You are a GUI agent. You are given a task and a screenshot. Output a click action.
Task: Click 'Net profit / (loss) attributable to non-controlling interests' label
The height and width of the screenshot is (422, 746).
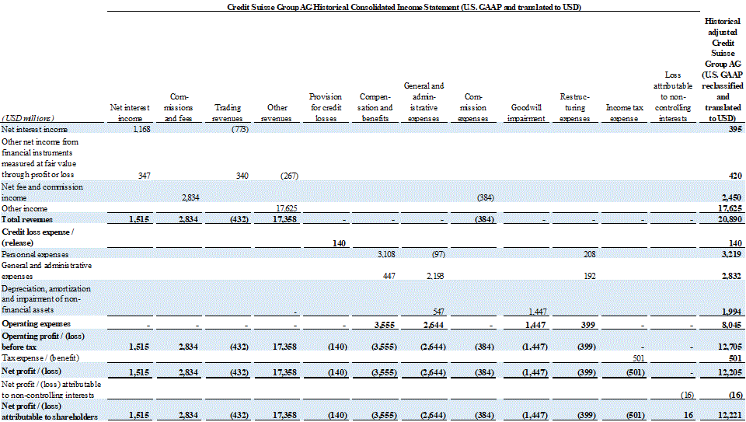(x=51, y=389)
